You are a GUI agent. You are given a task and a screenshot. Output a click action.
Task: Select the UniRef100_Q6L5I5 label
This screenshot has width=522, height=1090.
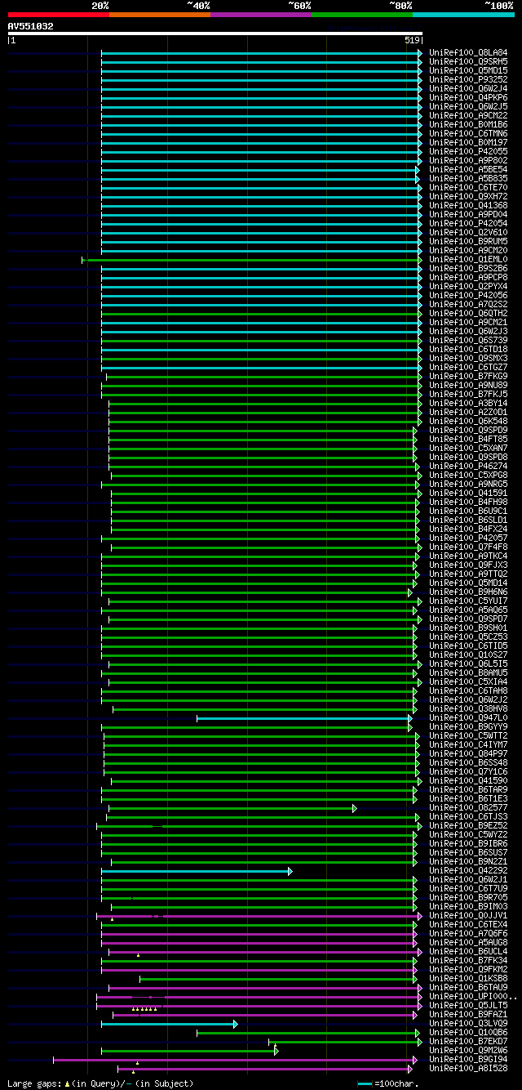(x=468, y=664)
